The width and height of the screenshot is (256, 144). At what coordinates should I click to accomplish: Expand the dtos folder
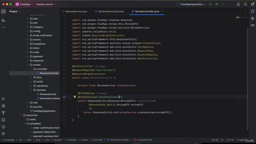pos(31,77)
